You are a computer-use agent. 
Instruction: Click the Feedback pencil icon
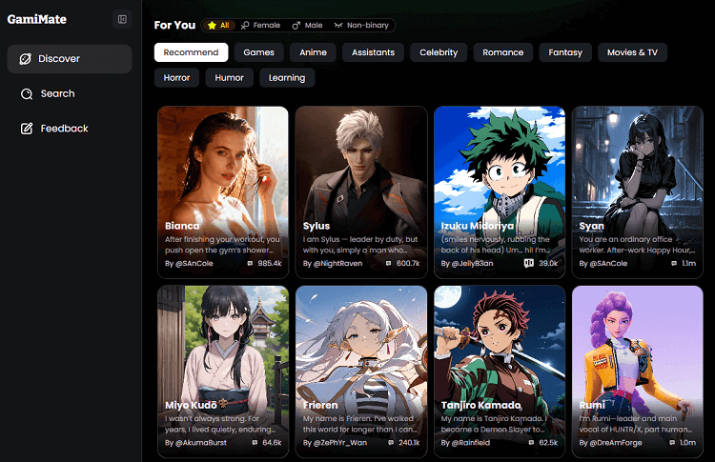[27, 129]
